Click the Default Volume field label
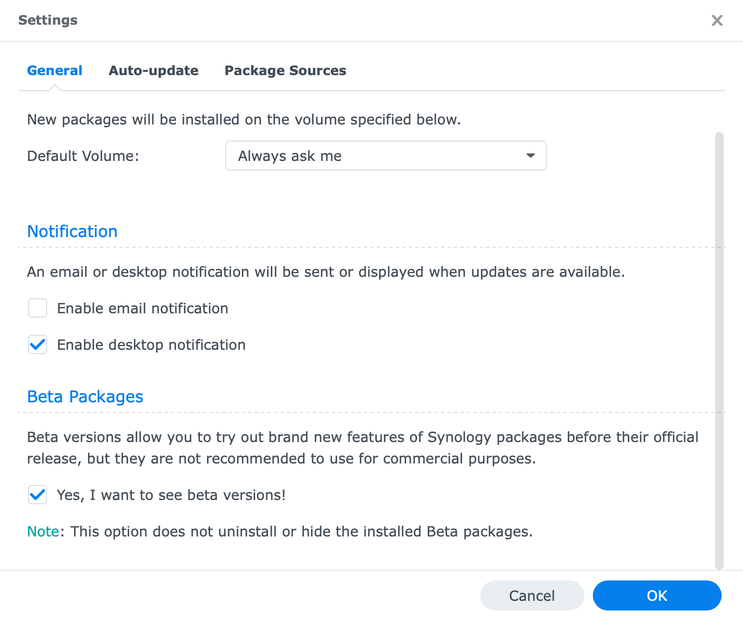The width and height of the screenshot is (743, 618). pos(83,156)
